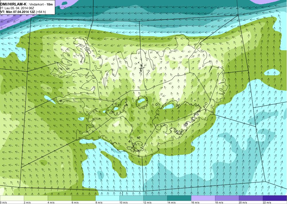This screenshot has height=204, width=287.
Task: Click the 'IT: Lau 05. 04. 2014 06Z' line
Action: 17,8
